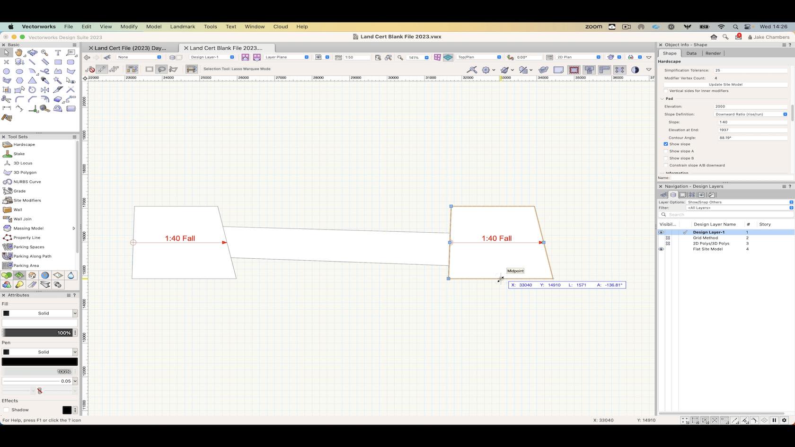The image size is (795, 447).
Task: Uncheck the Show slope checkbox
Action: pos(666,144)
